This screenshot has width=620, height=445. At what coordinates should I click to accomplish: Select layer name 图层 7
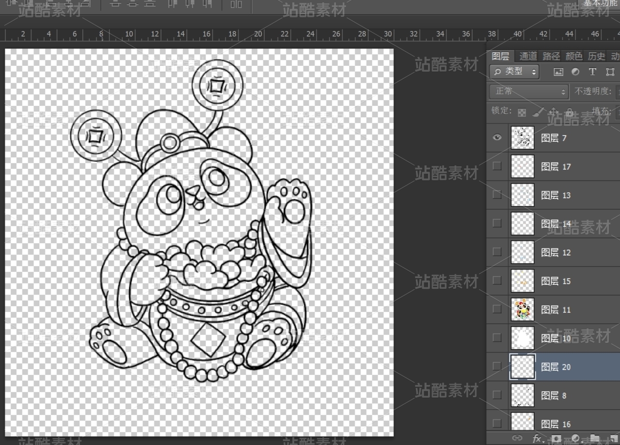554,138
